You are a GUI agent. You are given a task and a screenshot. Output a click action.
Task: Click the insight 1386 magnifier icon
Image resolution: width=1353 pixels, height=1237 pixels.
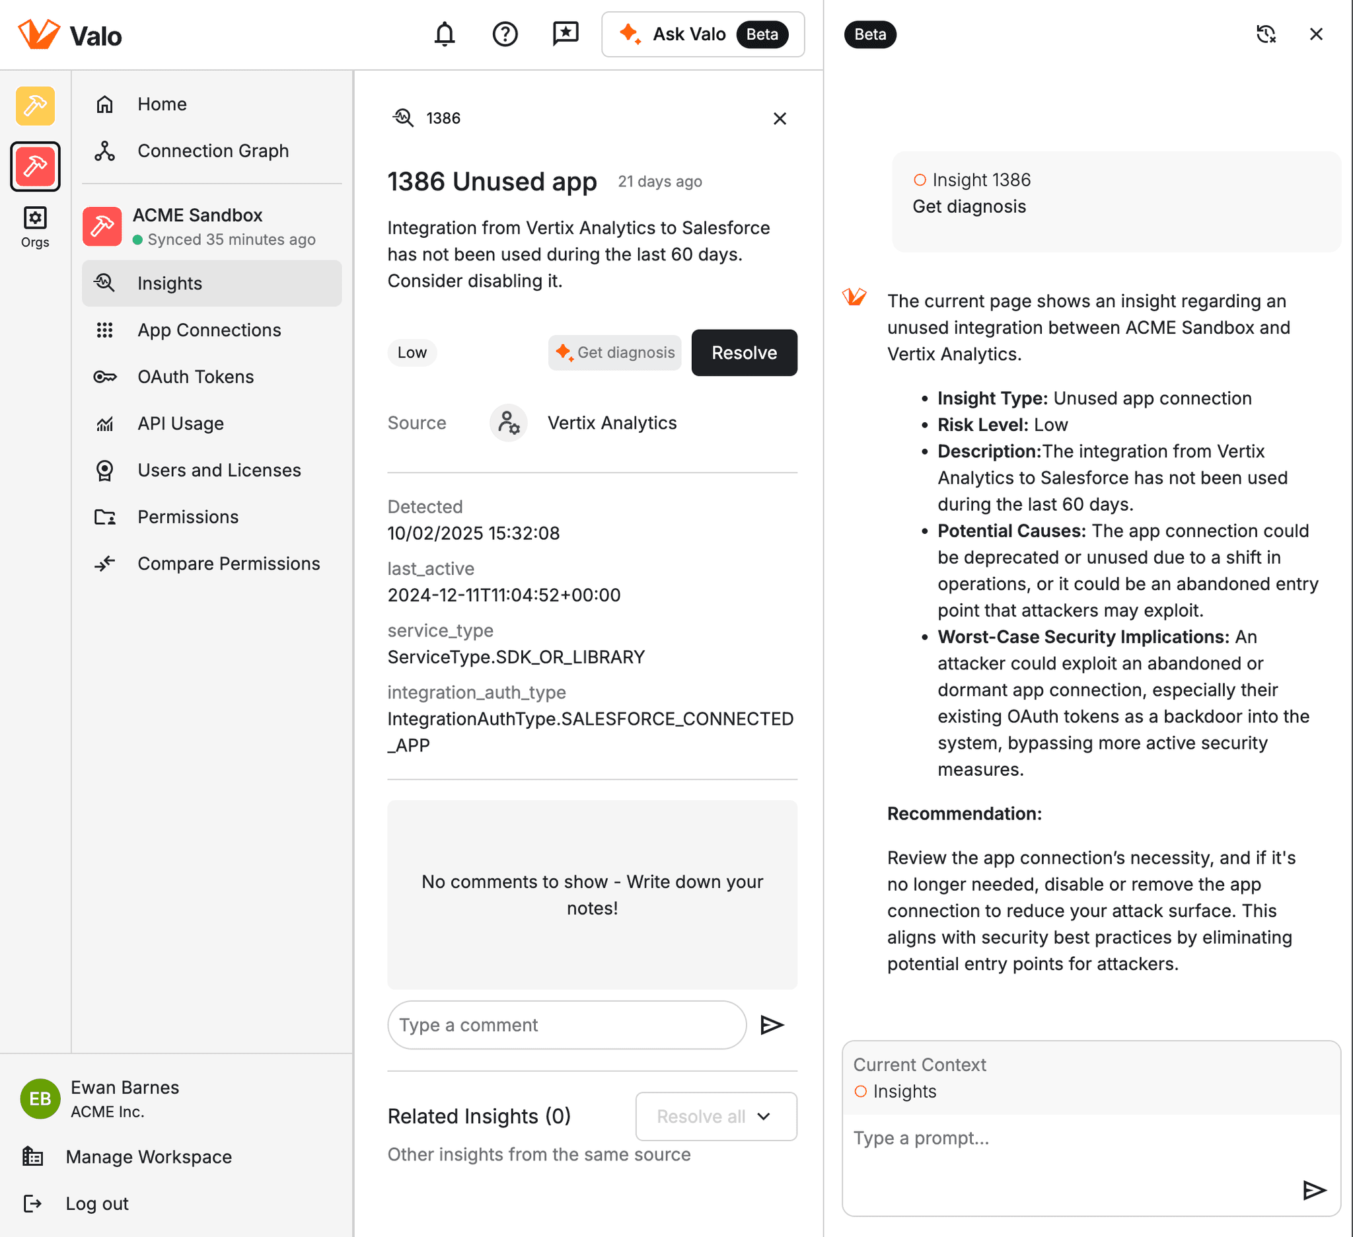click(x=404, y=118)
